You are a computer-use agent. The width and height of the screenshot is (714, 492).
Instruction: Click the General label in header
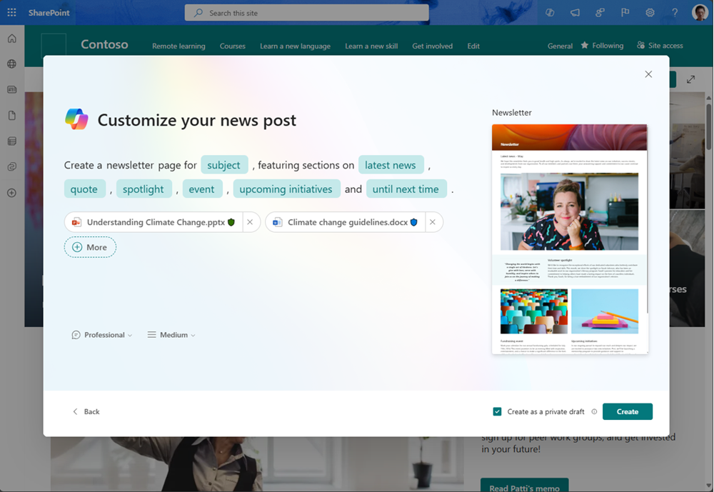[x=560, y=46]
